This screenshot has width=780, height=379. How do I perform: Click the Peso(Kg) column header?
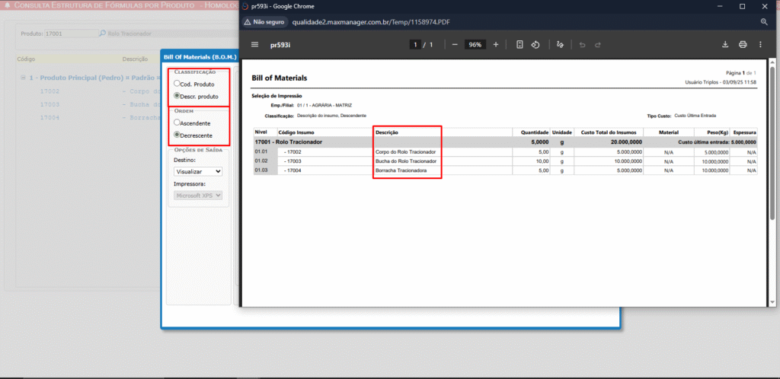[x=718, y=132]
